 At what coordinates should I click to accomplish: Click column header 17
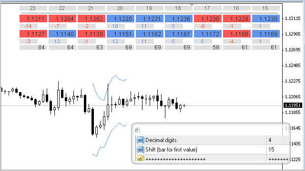coord(208,8)
